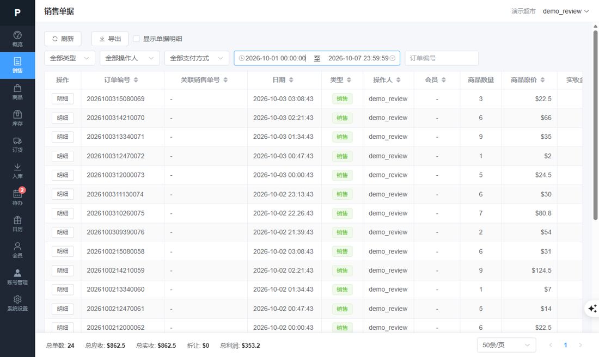Open the 概览 overview sidebar icon
The width and height of the screenshot is (599, 357).
click(17, 39)
